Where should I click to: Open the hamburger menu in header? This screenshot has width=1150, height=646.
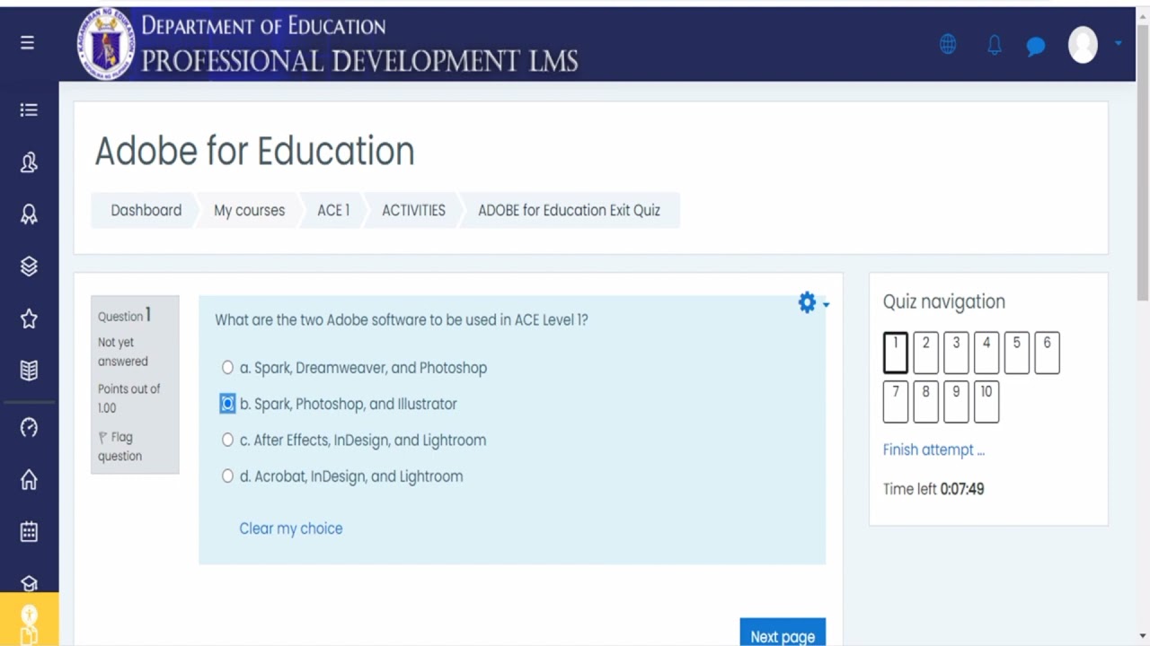click(x=28, y=43)
